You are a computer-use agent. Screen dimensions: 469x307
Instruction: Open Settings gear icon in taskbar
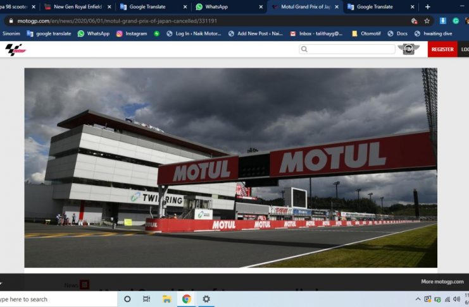pyautogui.click(x=206, y=299)
